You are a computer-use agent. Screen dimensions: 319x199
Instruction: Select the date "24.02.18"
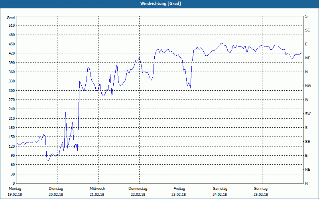[220, 195]
